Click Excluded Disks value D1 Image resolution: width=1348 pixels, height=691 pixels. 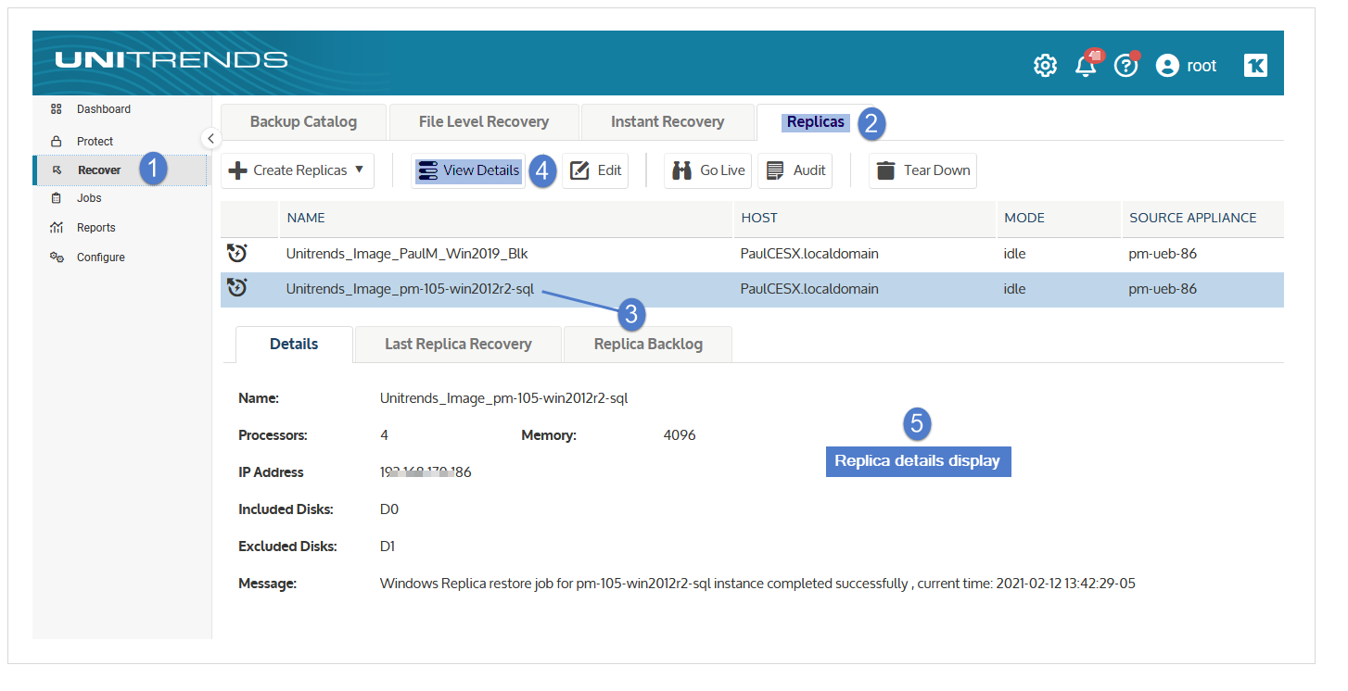point(388,547)
